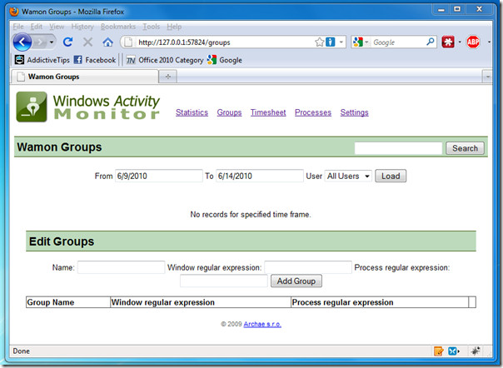Select the Wamon Groups tab
Screen dimensions: 503x368
(x=85, y=77)
